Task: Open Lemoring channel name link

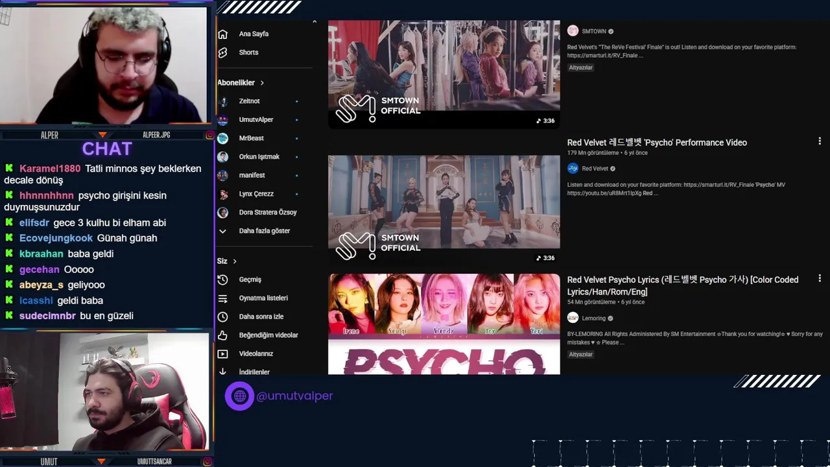Action: point(594,318)
